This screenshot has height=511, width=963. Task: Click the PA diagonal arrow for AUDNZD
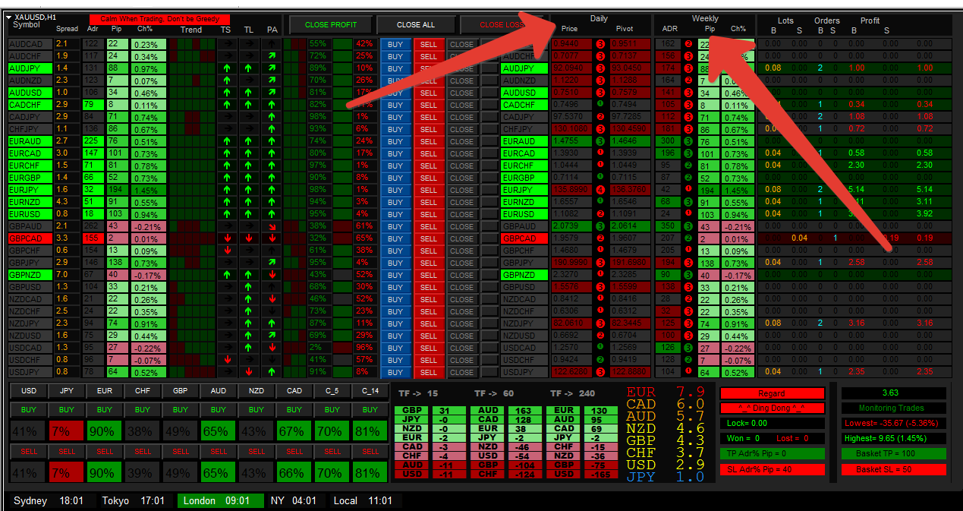[x=272, y=81]
